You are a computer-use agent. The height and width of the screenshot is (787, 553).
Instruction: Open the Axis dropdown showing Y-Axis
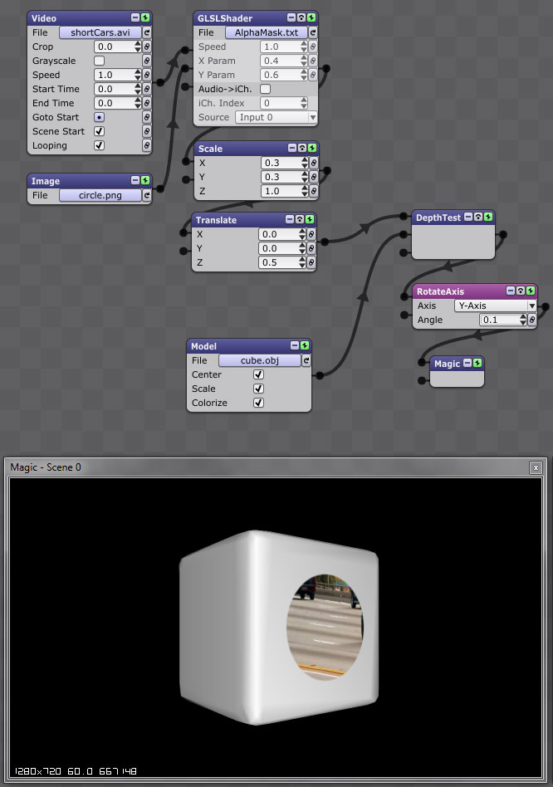[495, 306]
